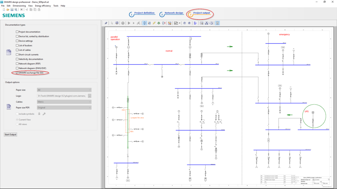Screen dimensions: 337x189
Task: Click the Cut scissors icon
Action: 27,10
